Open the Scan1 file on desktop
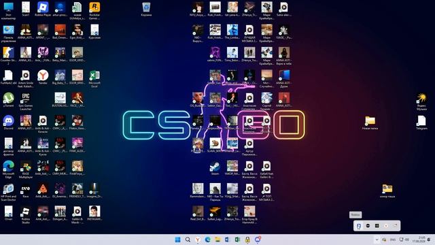Viewport: 435px width, 245px height. tap(26, 9)
